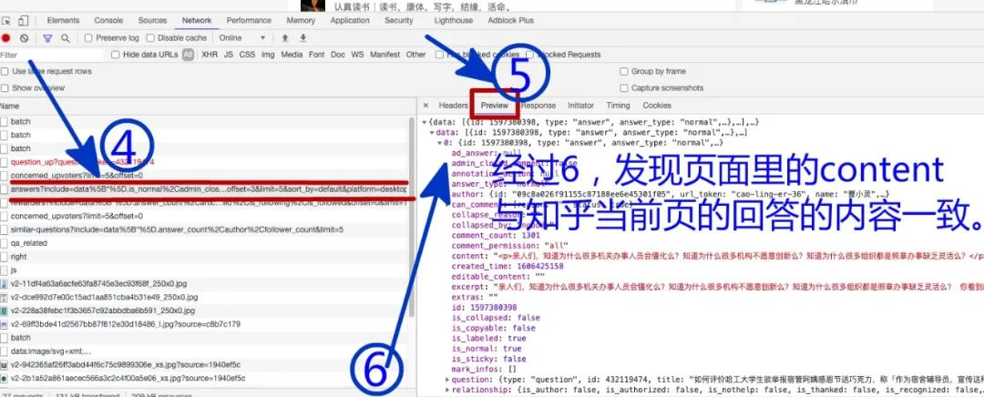The width and height of the screenshot is (984, 397).
Task: Collapse the nested data array triangle
Action: (x=432, y=133)
